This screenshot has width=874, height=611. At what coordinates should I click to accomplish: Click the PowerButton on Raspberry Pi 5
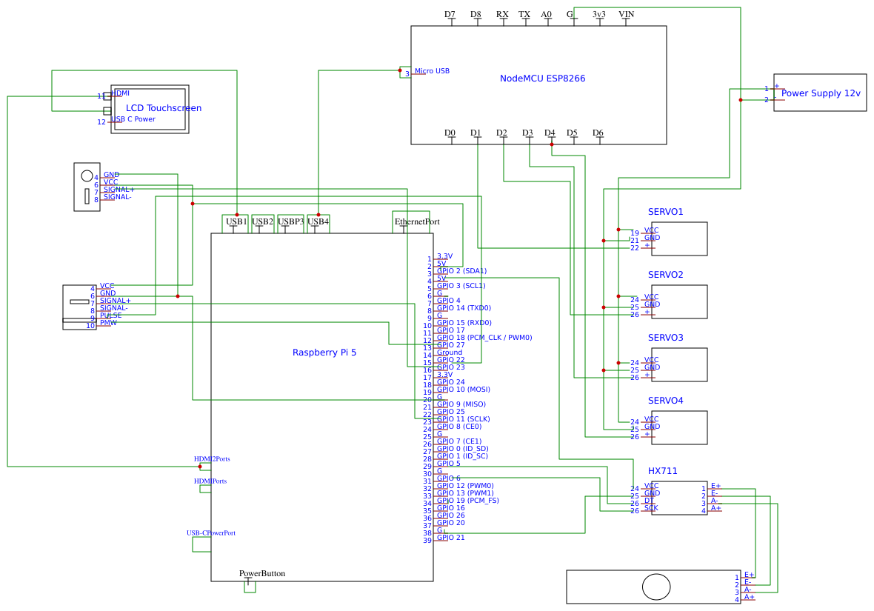coord(263,573)
